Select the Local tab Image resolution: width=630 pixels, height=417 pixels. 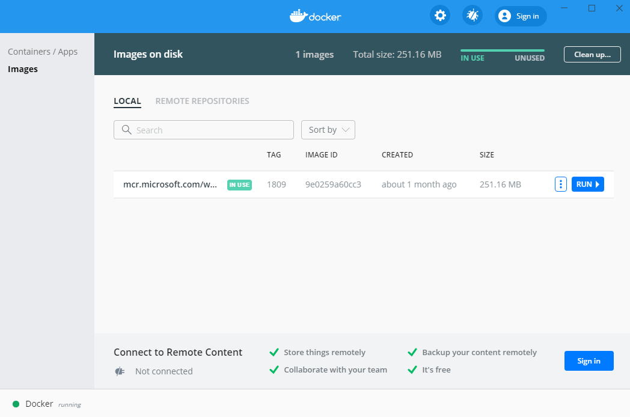[127, 101]
